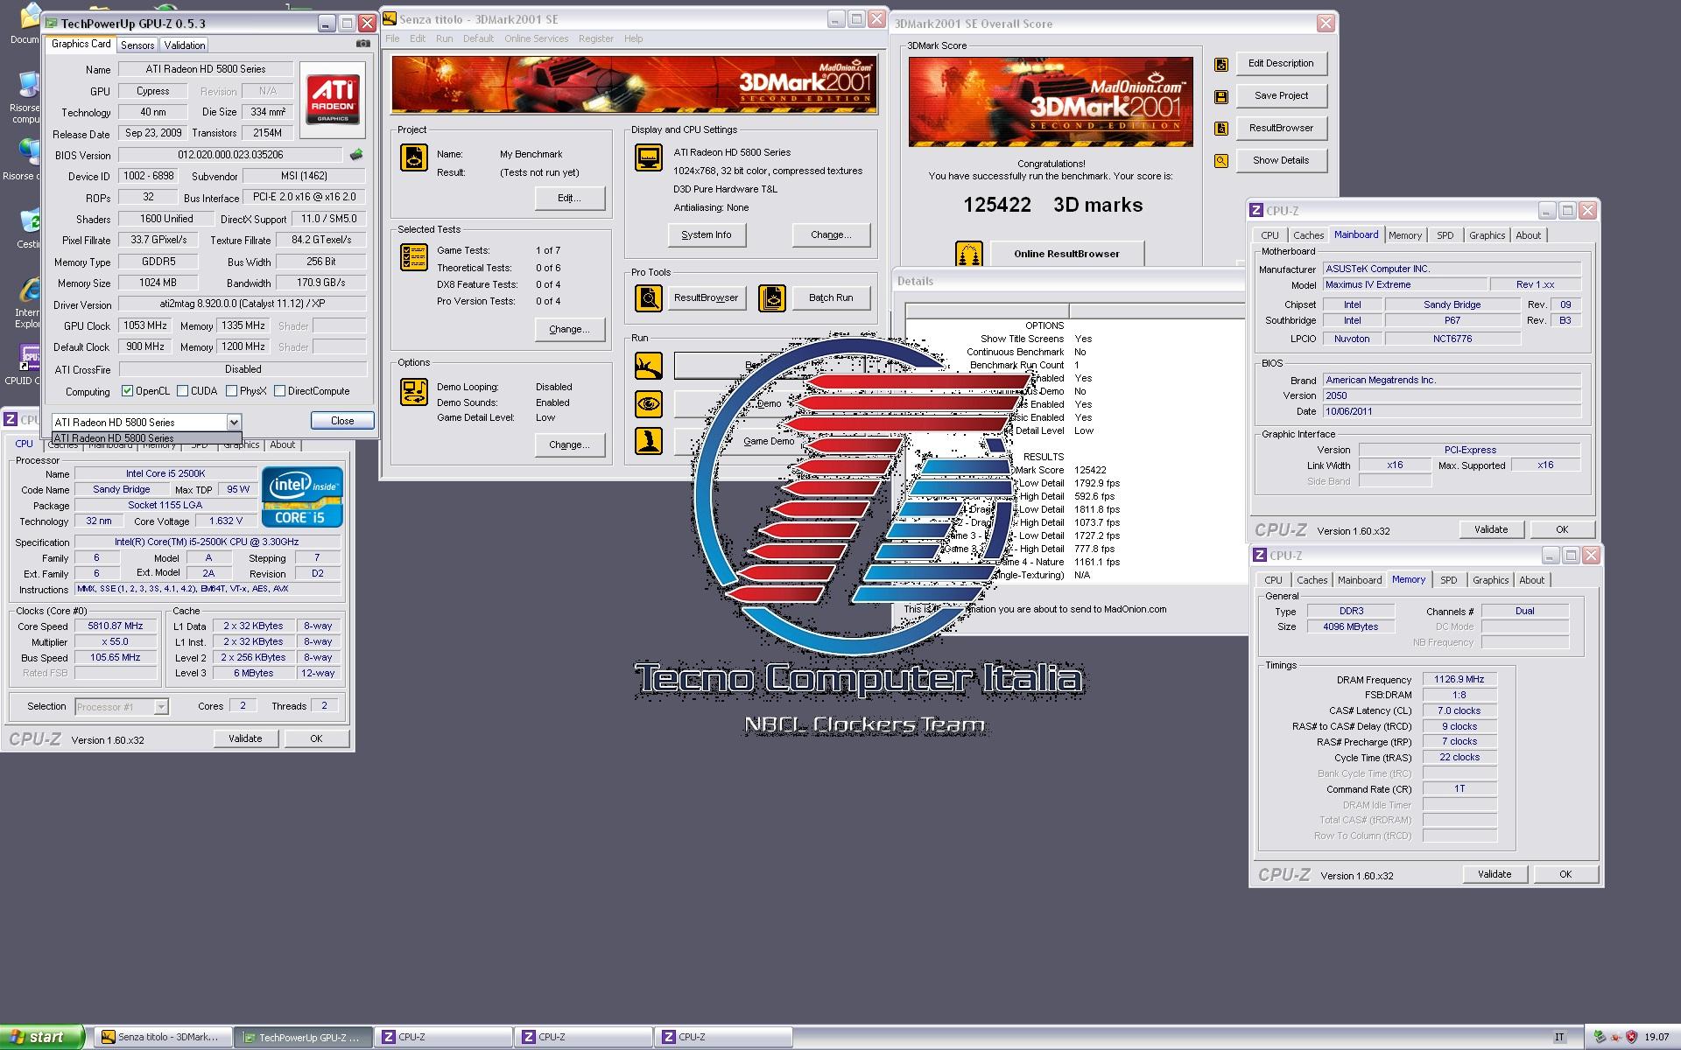
Task: Switch to Graphics tab in Memory CPU-Z window
Action: pos(1490,580)
